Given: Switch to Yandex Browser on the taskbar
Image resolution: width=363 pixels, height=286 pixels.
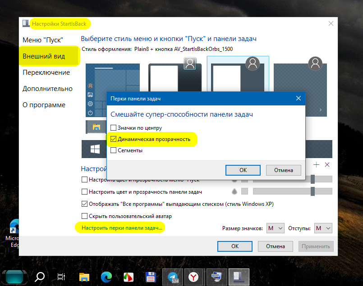Looking at the screenshot, I should (193, 277).
